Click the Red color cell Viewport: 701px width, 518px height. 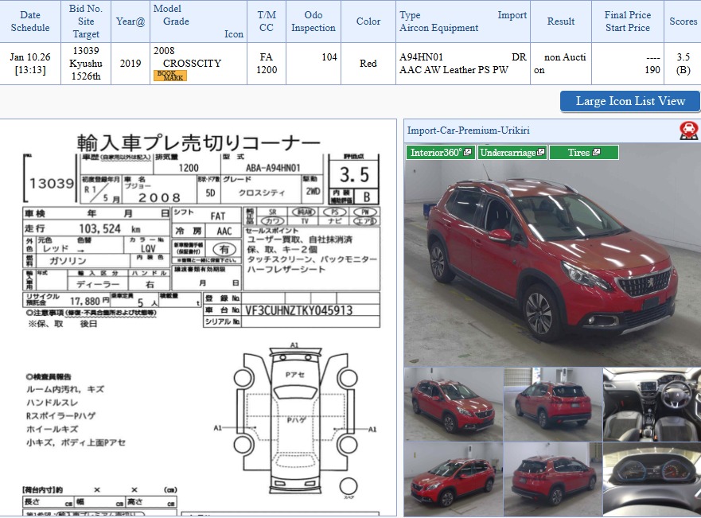(x=368, y=64)
